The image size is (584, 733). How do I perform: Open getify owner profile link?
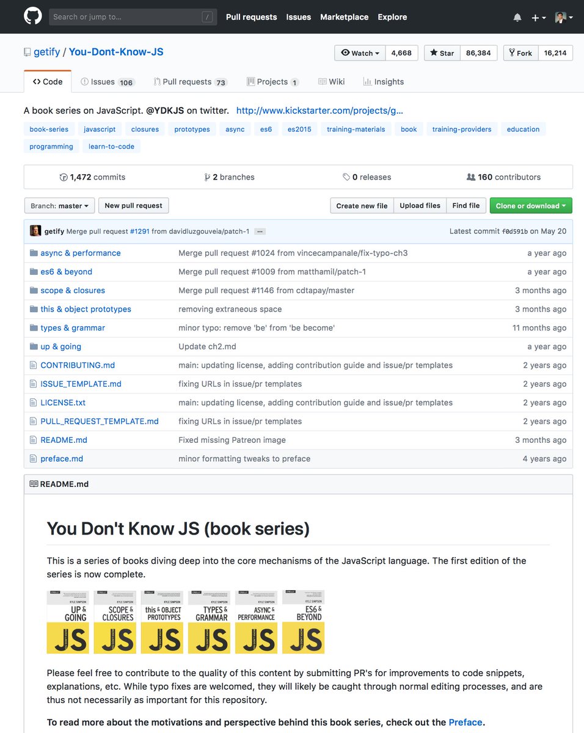[47, 52]
